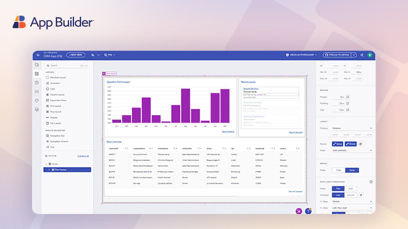This screenshot has height=229, width=408.
Task: Click the blue help button
Action: [308, 211]
